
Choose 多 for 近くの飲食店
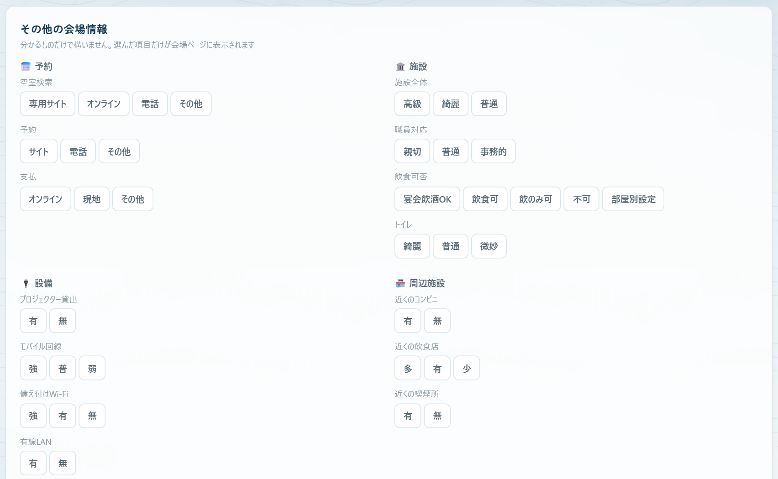[x=408, y=368]
